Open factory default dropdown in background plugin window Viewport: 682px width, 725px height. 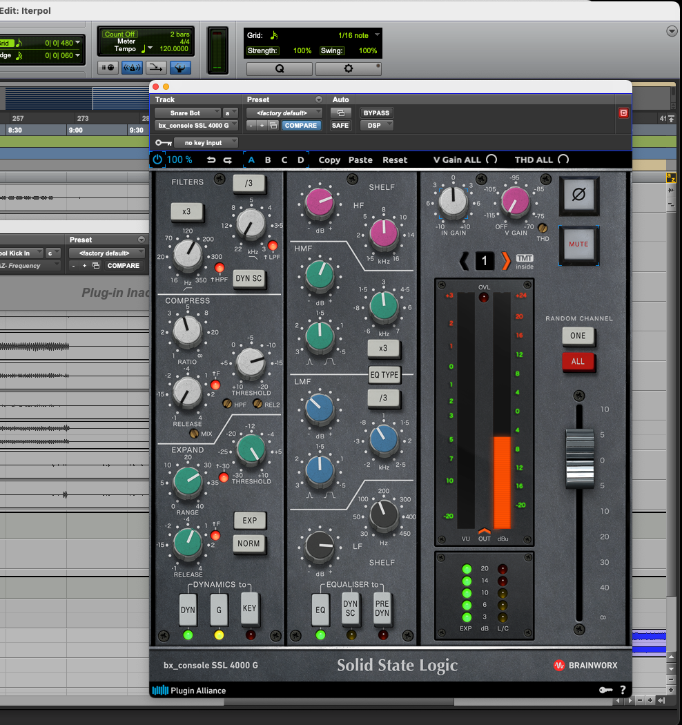(107, 253)
